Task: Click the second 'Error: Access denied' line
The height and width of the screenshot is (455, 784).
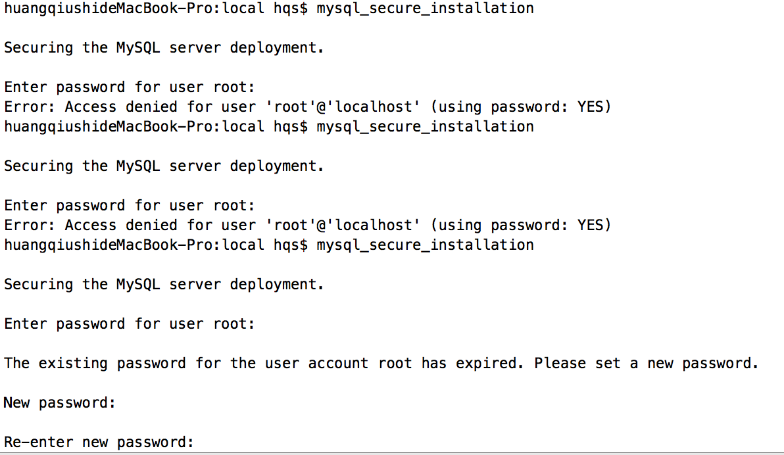Action: [x=308, y=226]
